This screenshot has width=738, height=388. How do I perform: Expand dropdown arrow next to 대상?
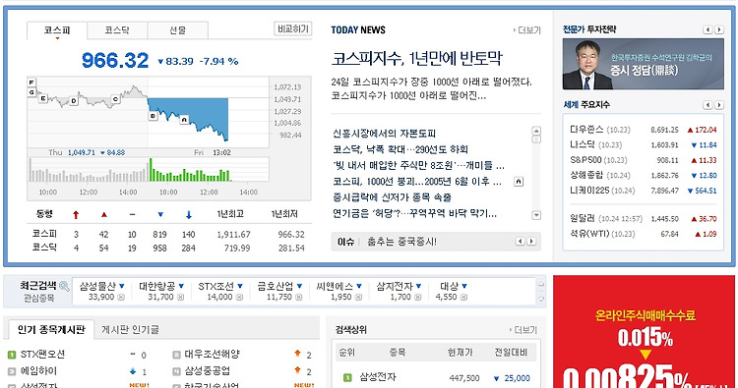[464, 286]
